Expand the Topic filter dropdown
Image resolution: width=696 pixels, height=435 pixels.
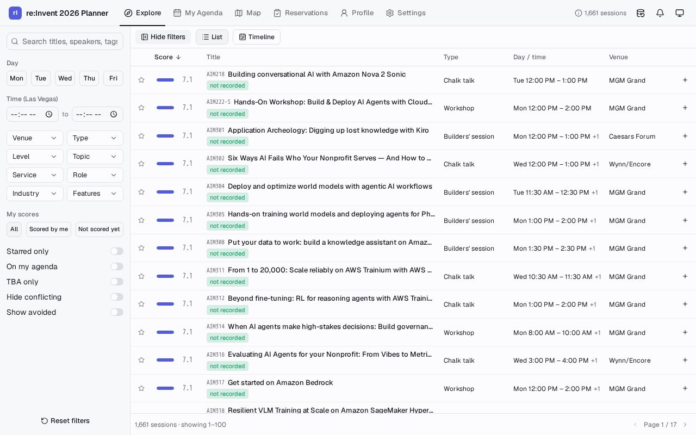click(x=95, y=157)
